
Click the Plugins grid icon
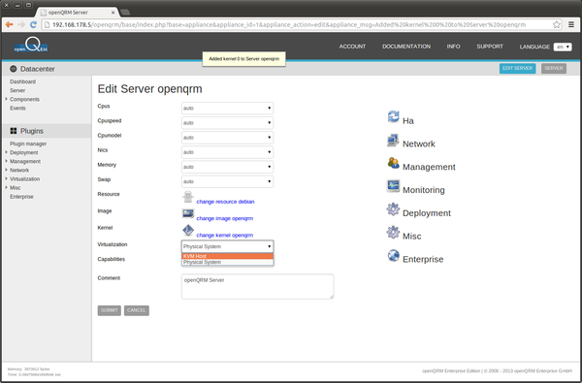click(x=14, y=131)
